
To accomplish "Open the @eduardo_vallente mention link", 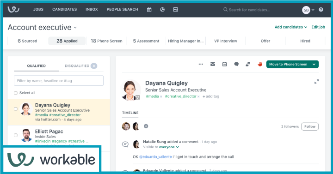I will coord(155,157).
